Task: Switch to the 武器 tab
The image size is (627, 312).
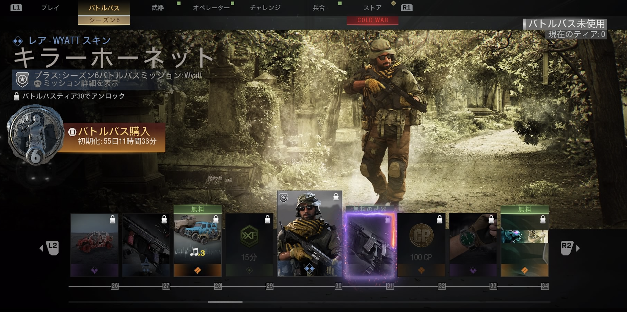Action: click(158, 8)
